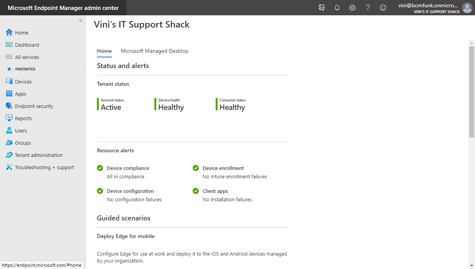Open the notifications bell

337,8
